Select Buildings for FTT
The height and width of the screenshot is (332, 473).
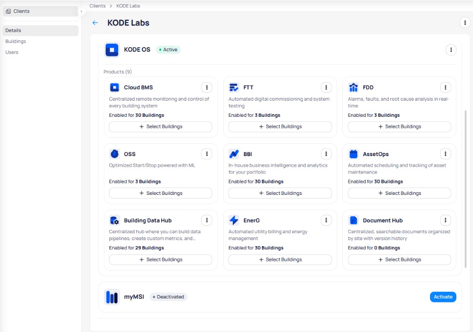280,127
